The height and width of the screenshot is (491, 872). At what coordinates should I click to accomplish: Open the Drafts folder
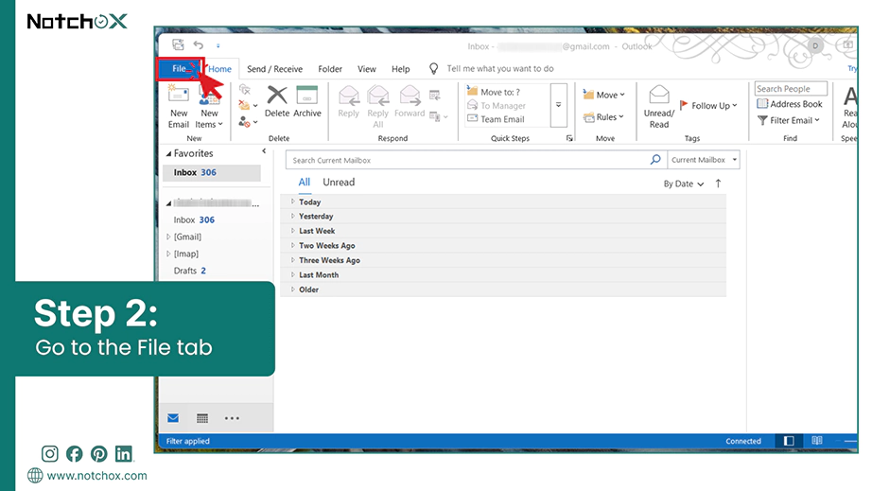tap(190, 271)
